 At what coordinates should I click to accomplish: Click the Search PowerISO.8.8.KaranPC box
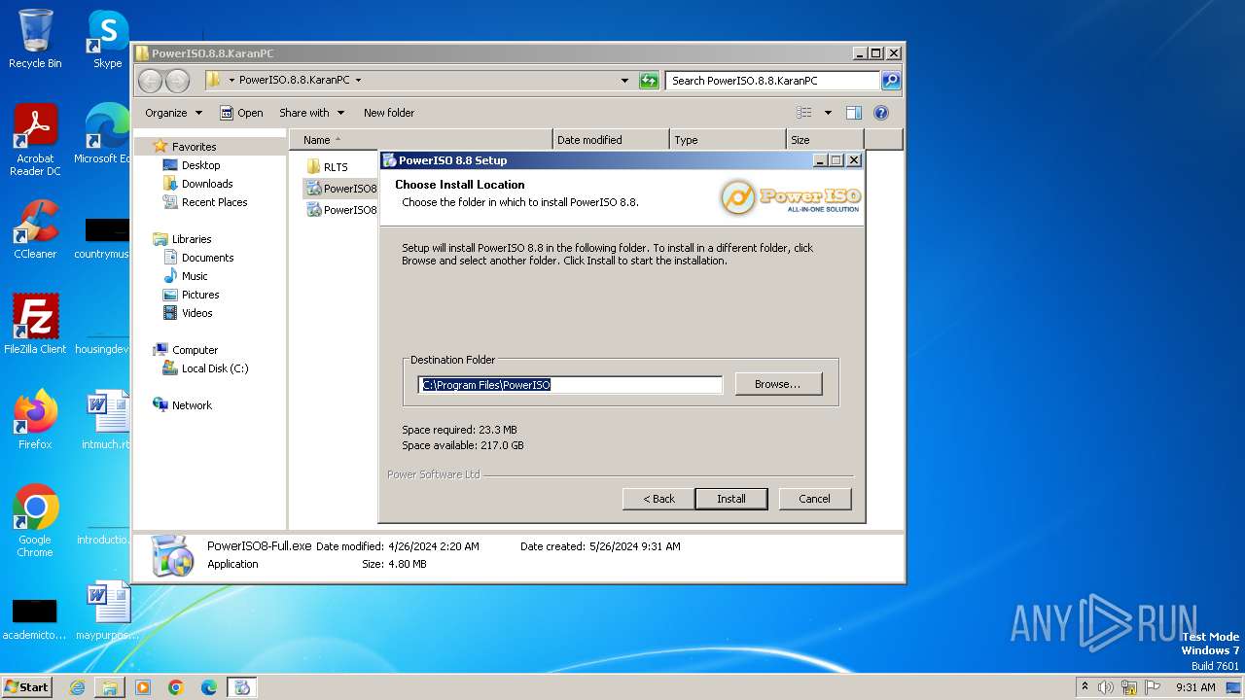[772, 81]
